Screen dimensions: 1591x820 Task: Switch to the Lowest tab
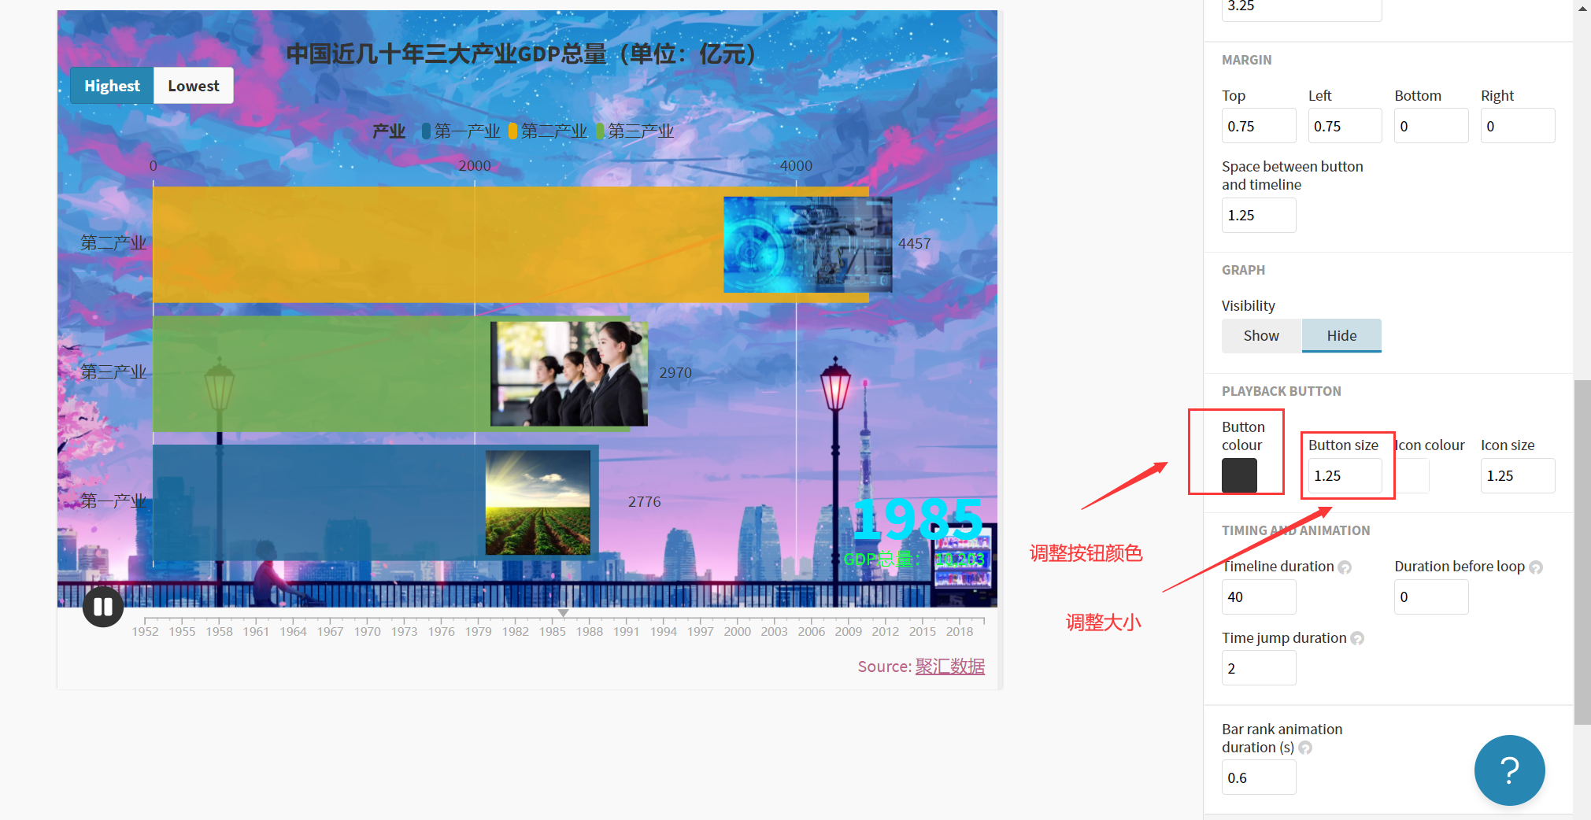(x=193, y=85)
